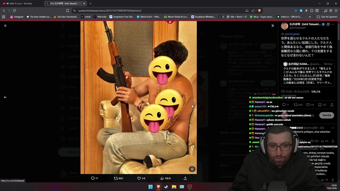Show translation via Çeviriyi göster
340x191 pixels.
292,34
